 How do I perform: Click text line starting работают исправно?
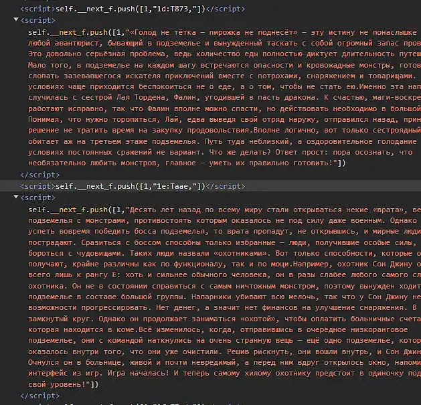coord(224,108)
